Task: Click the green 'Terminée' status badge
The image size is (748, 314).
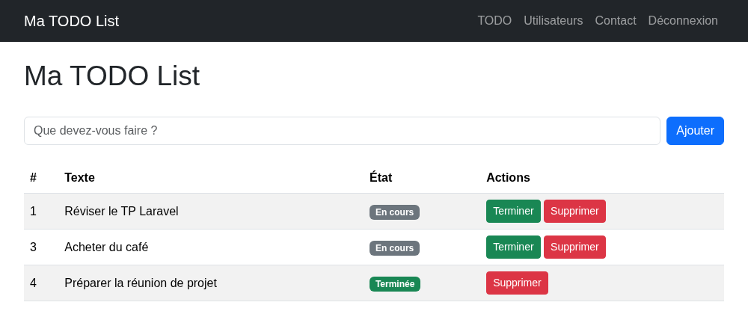Action: click(395, 284)
